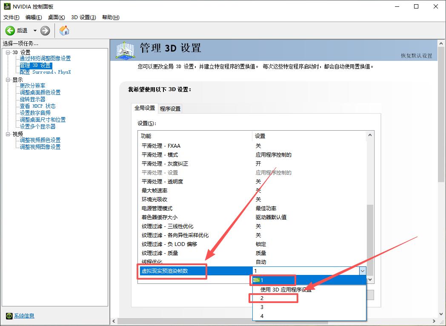446x326 pixels.
Task: Open the 桌面(K) menu
Action: coord(56,17)
